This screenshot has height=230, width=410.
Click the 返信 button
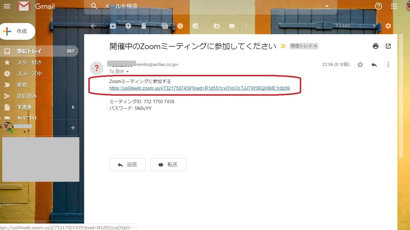coord(128,165)
